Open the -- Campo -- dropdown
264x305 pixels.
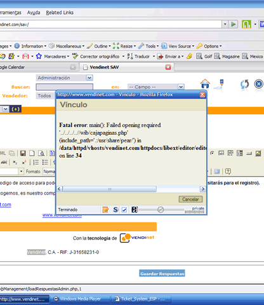pyautogui.click(x=181, y=87)
